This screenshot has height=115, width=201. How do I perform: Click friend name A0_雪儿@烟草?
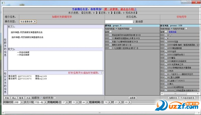click(x=174, y=77)
